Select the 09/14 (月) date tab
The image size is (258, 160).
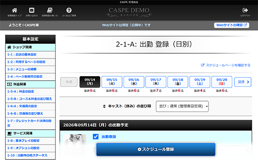pyautogui.click(x=90, y=82)
